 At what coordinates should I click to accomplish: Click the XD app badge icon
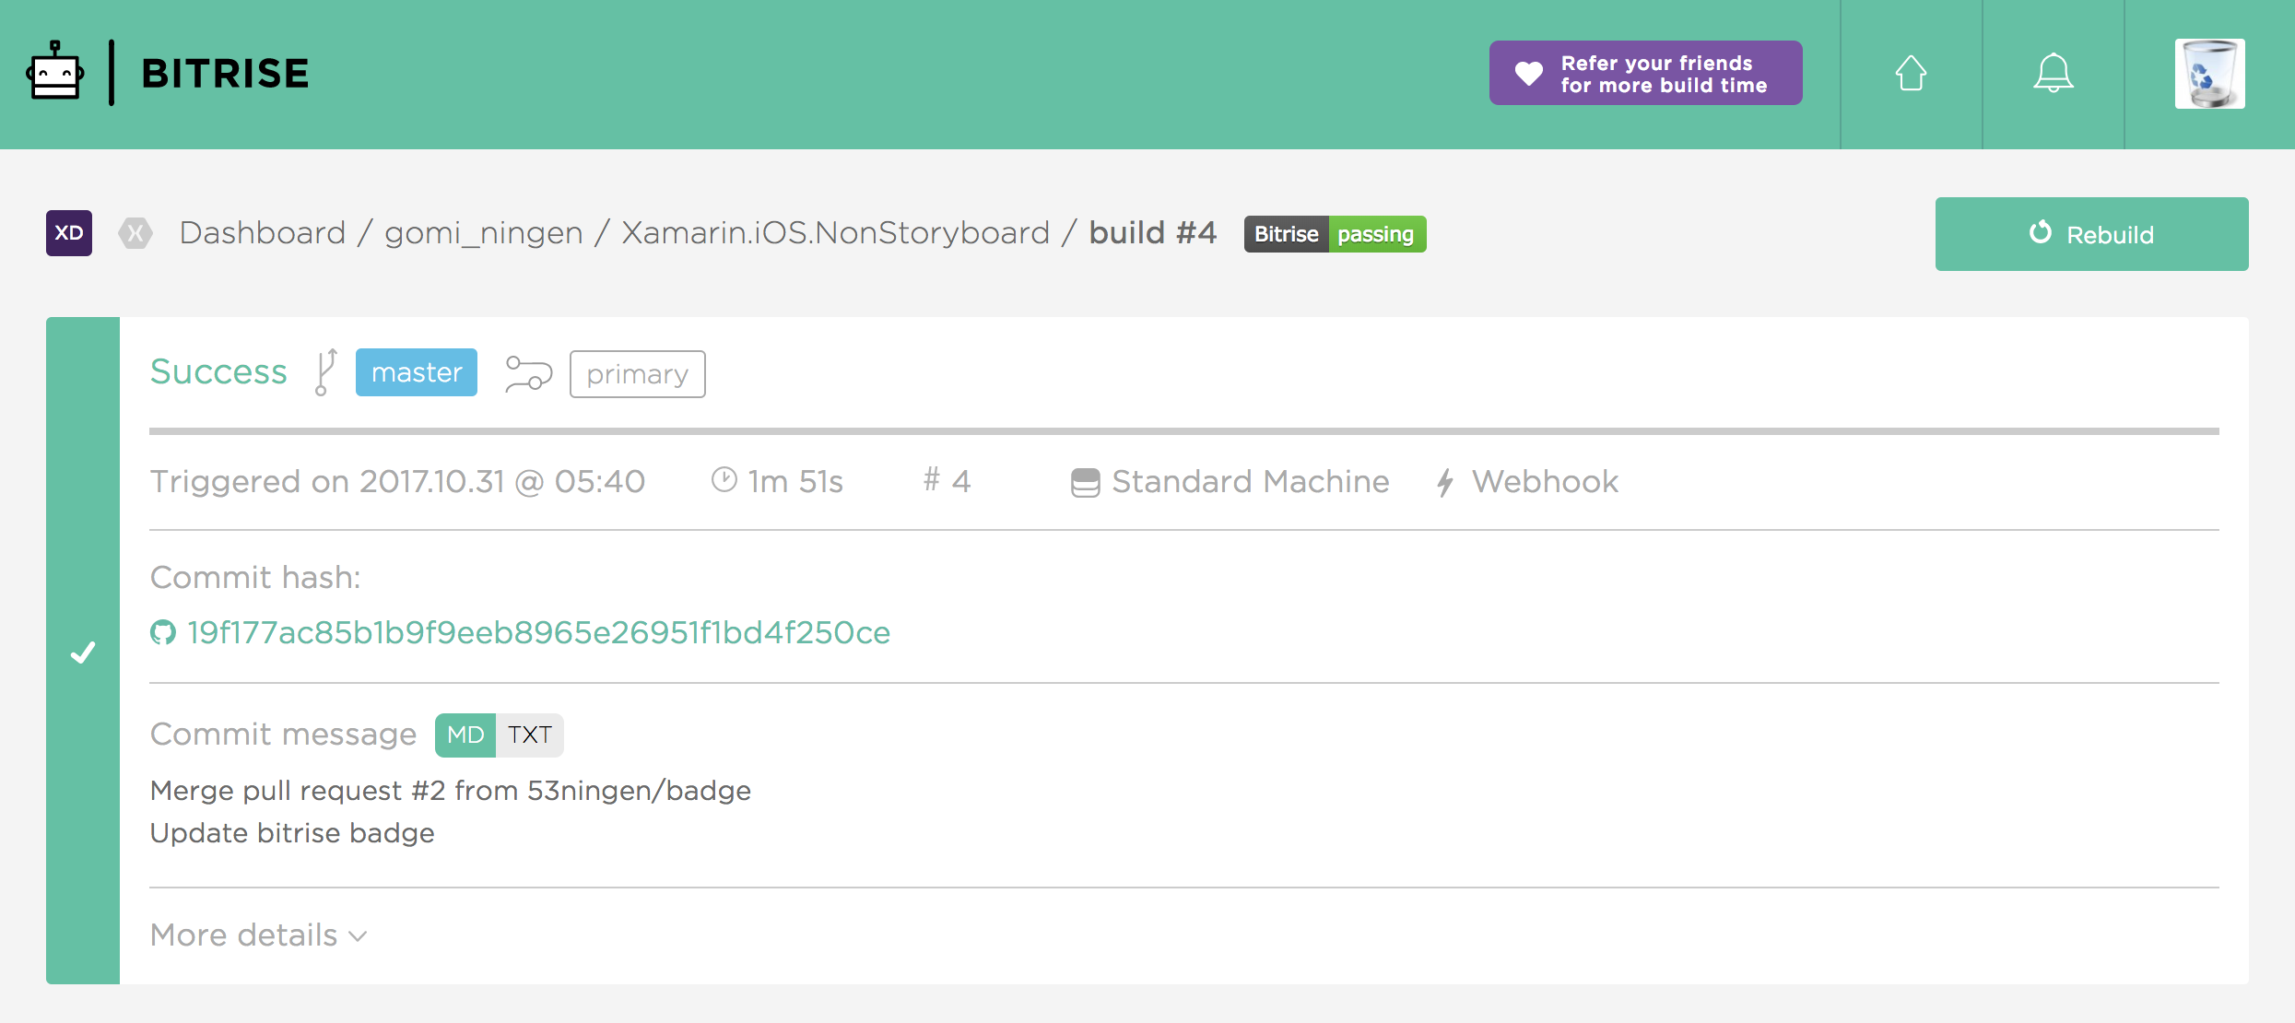coord(69,232)
